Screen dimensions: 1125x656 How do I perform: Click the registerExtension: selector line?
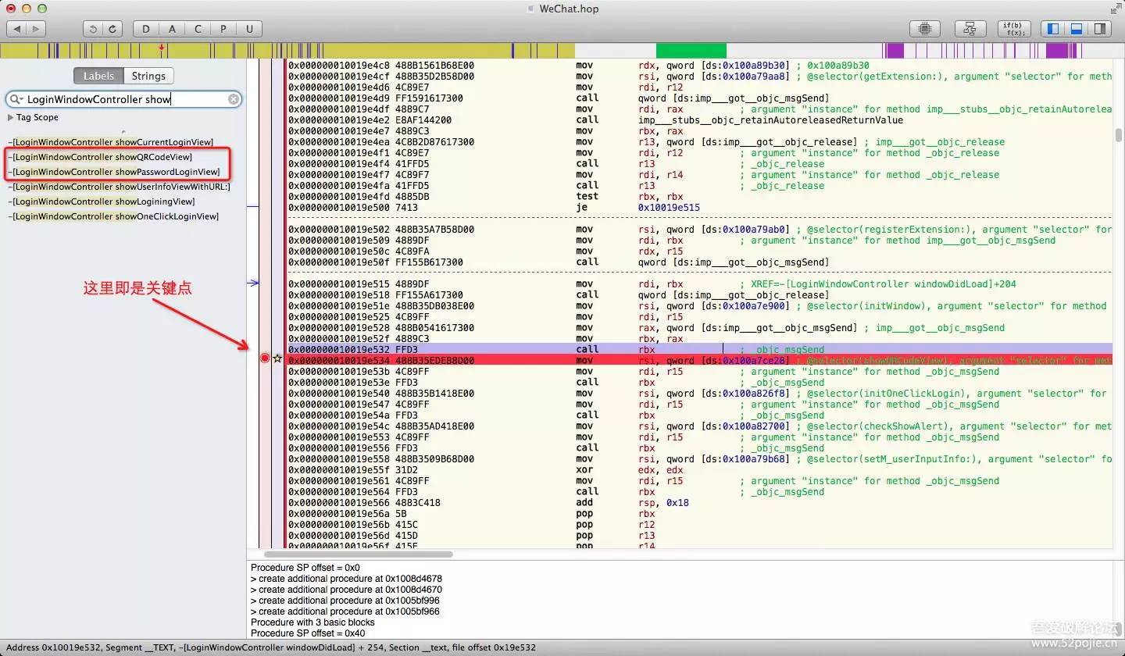699,230
